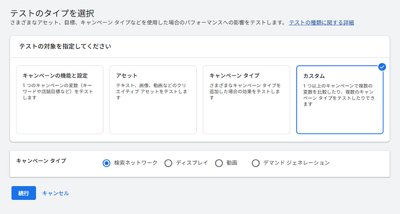The image size is (400, 214).
Task: Choose the ディスプレイ radio button
Action: point(168,163)
